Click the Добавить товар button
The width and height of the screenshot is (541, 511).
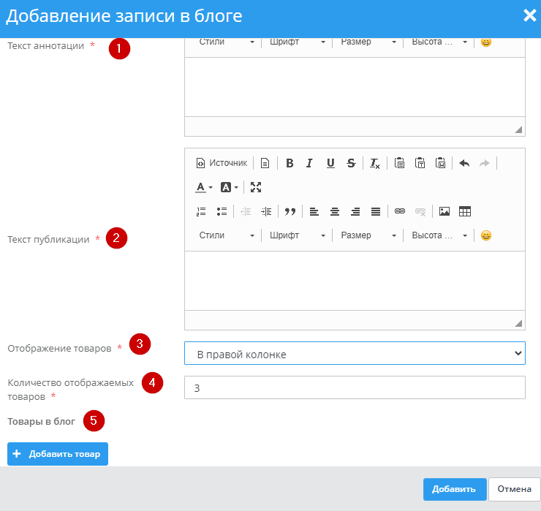(x=58, y=454)
